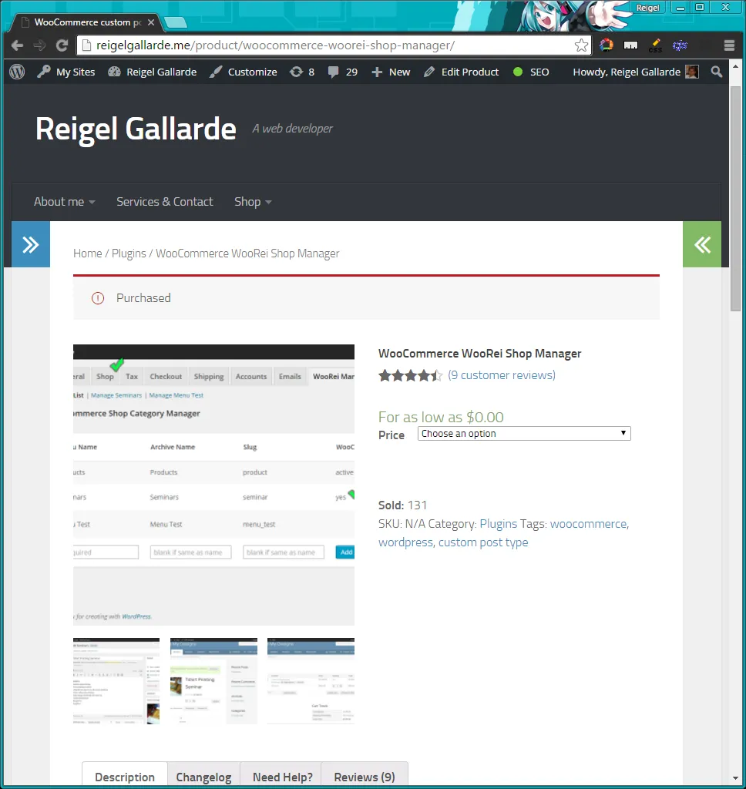Image resolution: width=746 pixels, height=789 pixels.
Task: Open main product screenshot image
Action: pyautogui.click(x=214, y=485)
